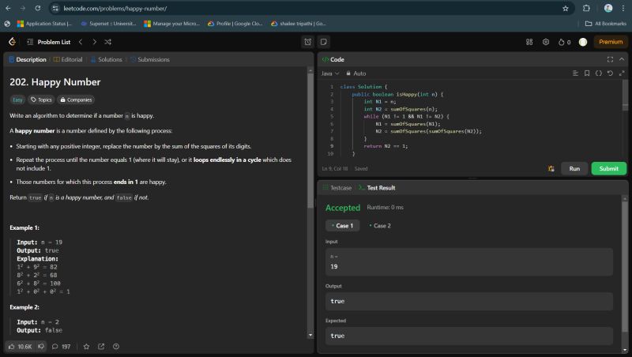Open the Java language dropdown
Viewport: 632px width, 357px height.
click(330, 73)
